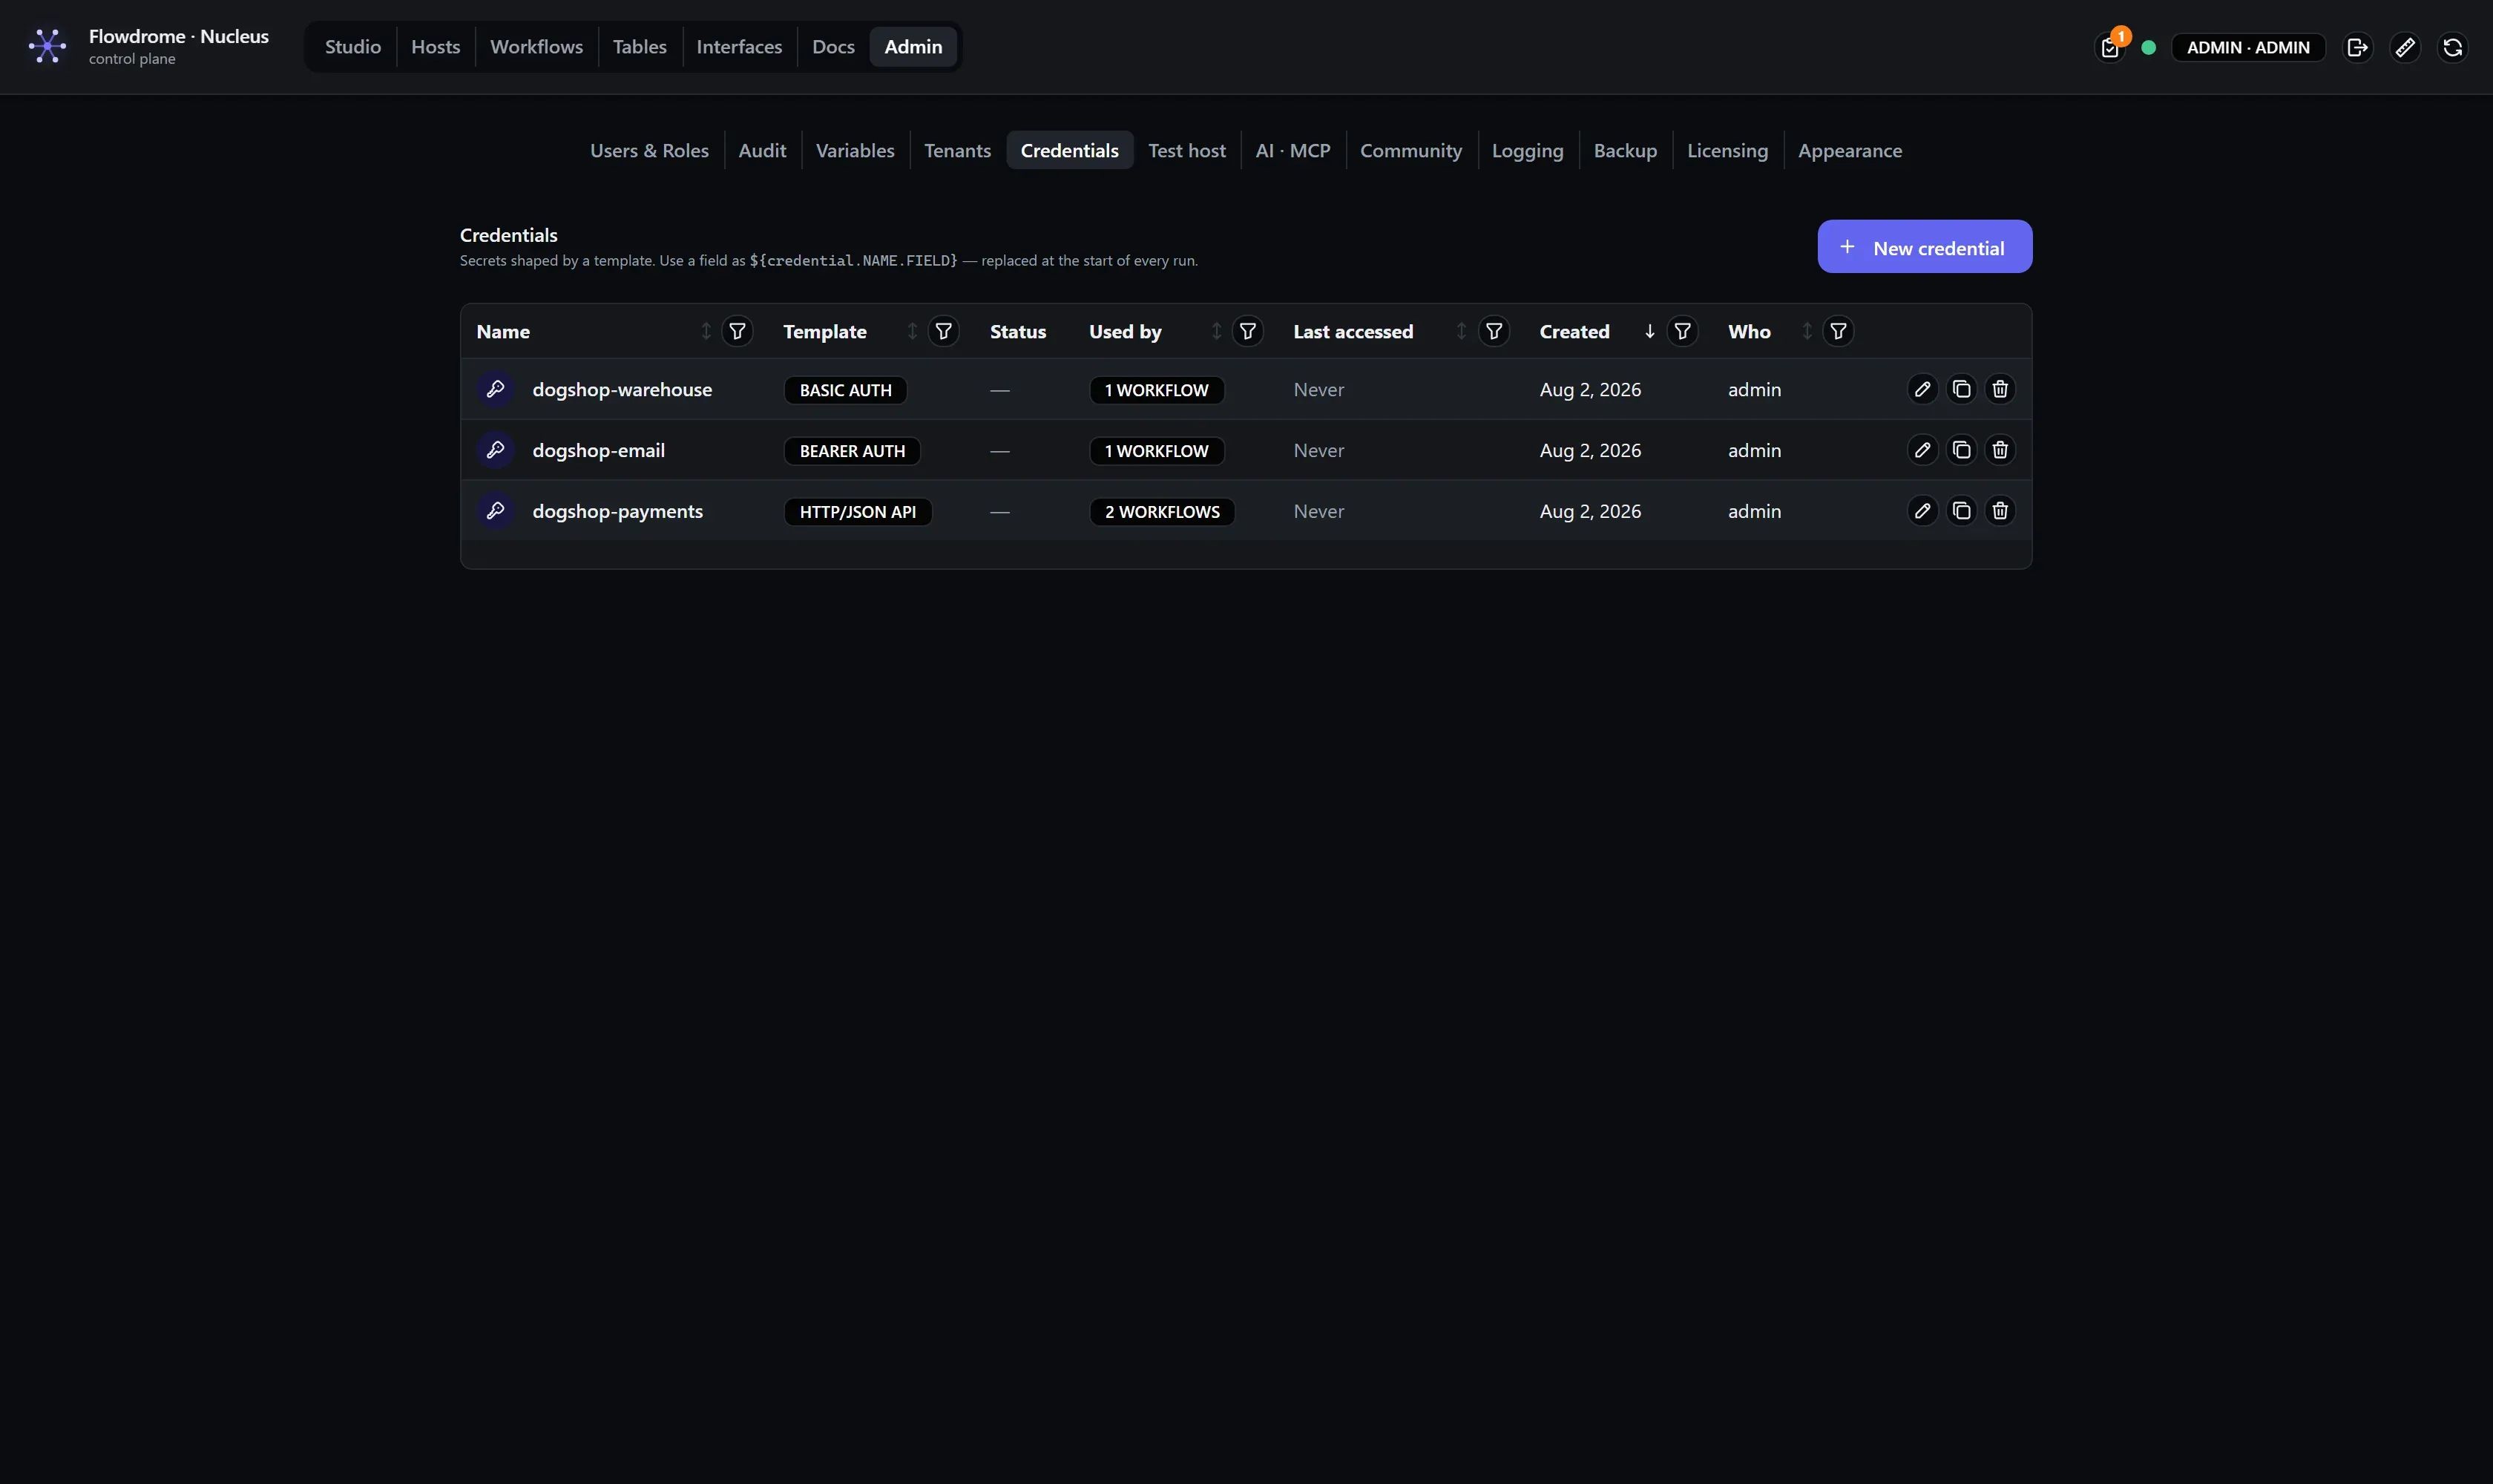Sort by Last accessed column arrows
The image size is (2493, 1484).
tap(1461, 331)
